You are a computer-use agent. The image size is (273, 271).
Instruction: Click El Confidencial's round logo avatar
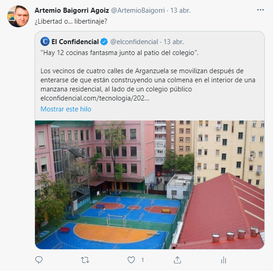pos(45,41)
